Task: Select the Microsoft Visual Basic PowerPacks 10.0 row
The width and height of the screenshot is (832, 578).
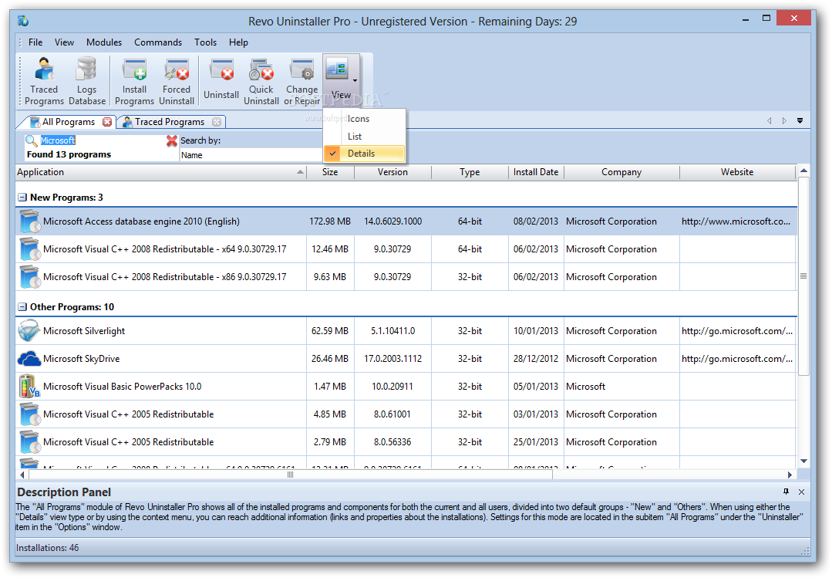Action: point(406,386)
